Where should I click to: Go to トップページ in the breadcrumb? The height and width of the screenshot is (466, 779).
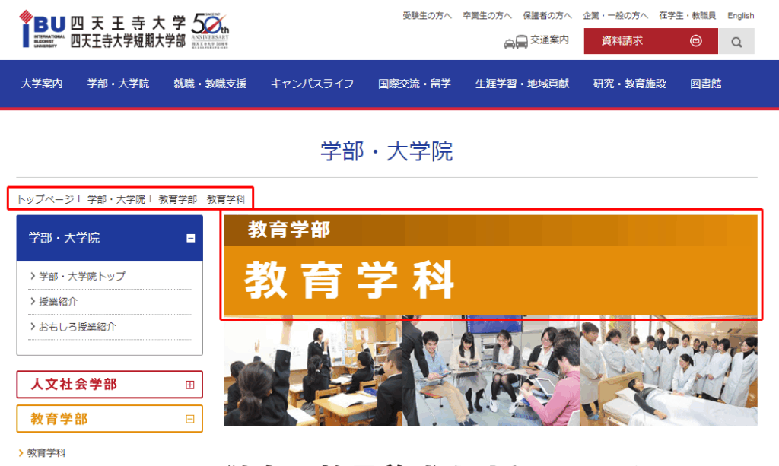(x=45, y=199)
